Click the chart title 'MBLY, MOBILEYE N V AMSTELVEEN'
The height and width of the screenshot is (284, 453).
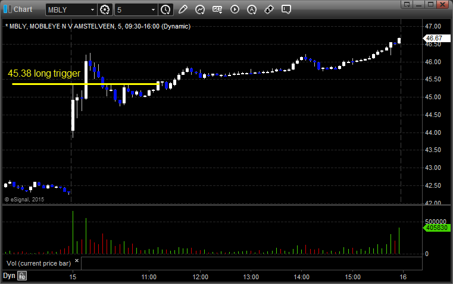click(62, 26)
